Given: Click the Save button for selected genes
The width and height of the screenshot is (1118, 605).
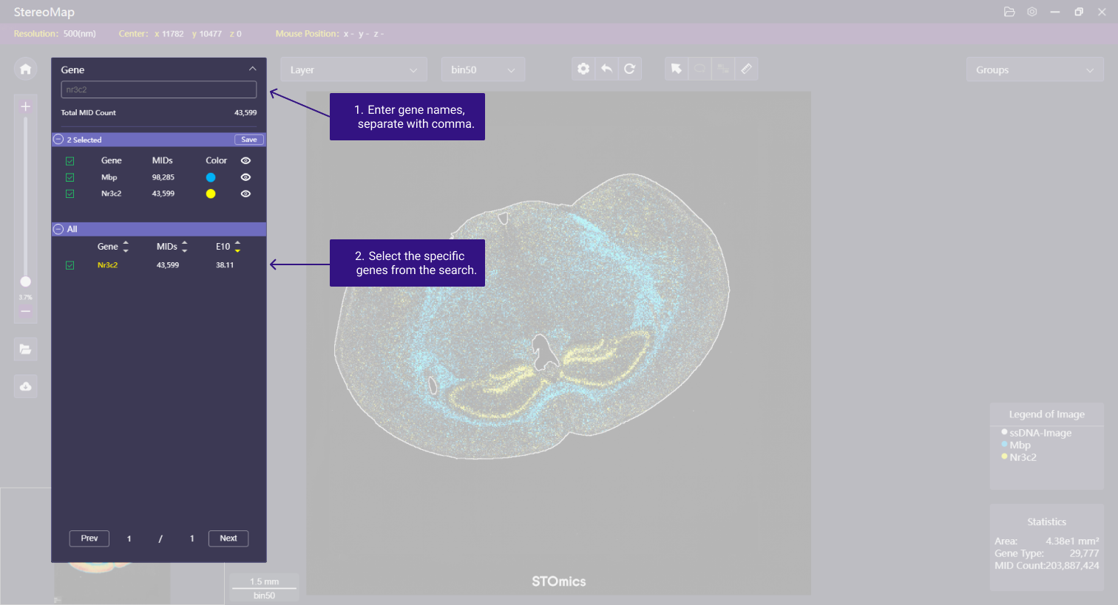Looking at the screenshot, I should 249,140.
